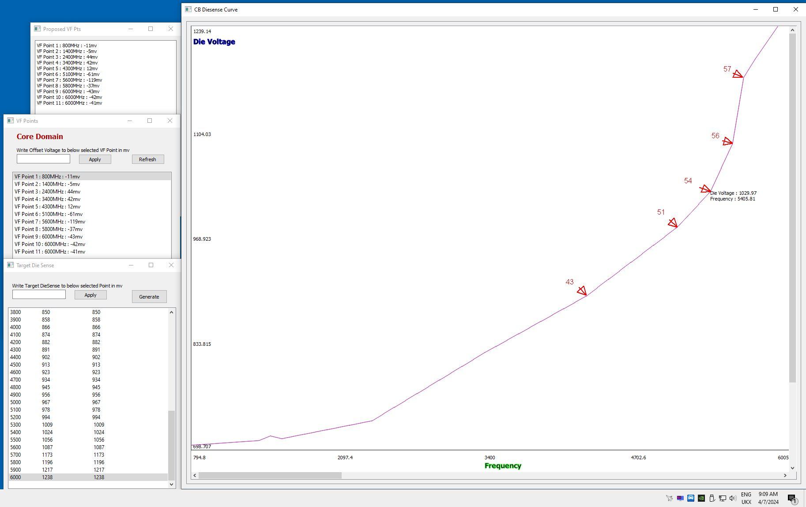This screenshot has width=806, height=507.
Task: Open the taskbar clock showing 9:09 AM
Action: [x=768, y=498]
